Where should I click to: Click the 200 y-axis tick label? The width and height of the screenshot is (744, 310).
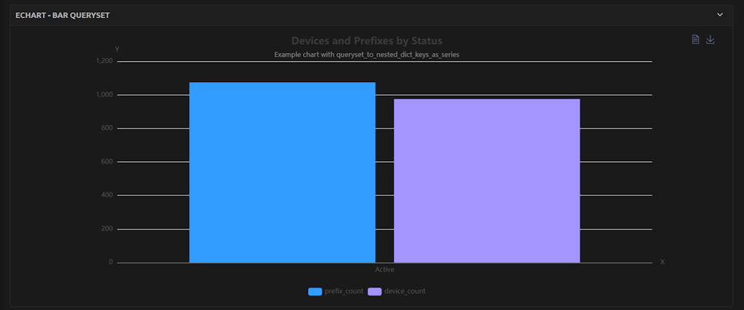[107, 229]
